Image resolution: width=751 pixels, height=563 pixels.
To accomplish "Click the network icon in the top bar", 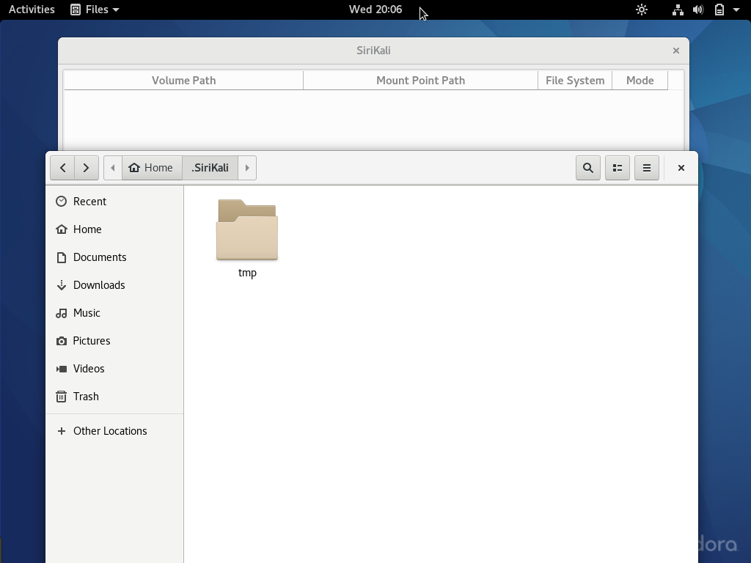I will [x=678, y=10].
